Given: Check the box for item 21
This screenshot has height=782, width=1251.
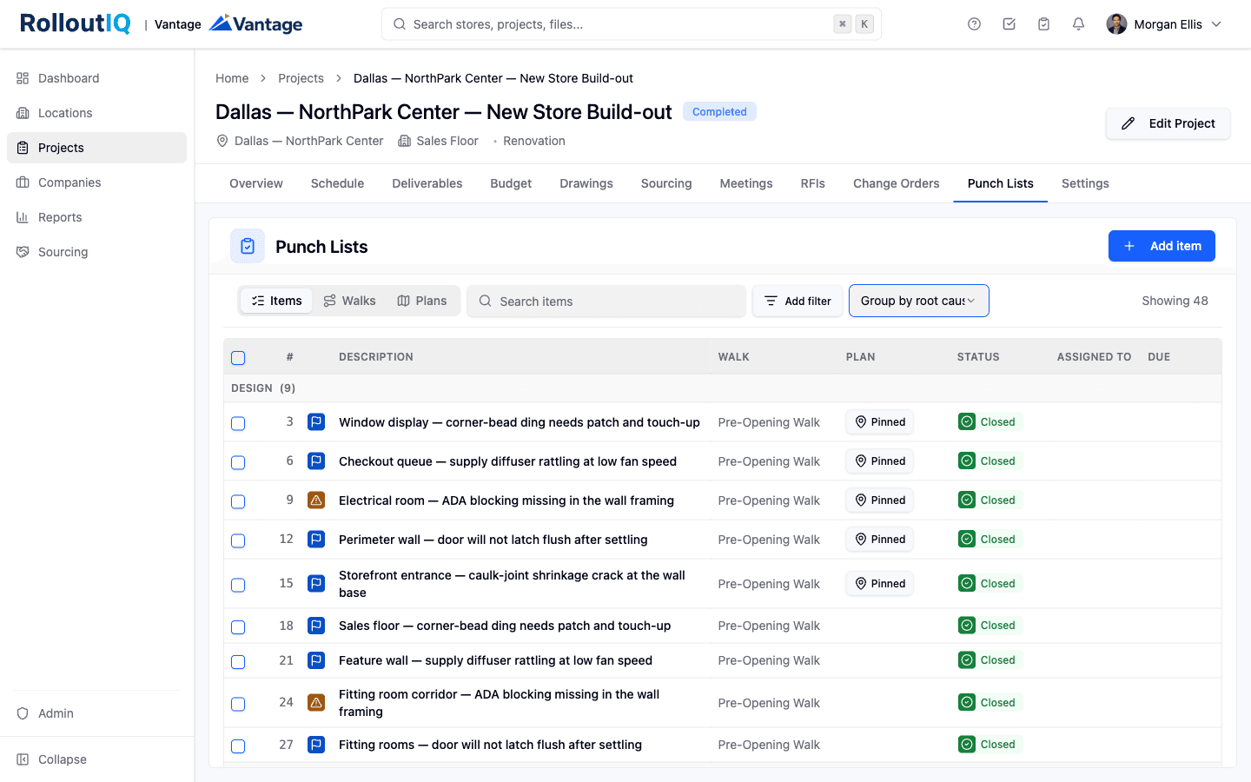Looking at the screenshot, I should click(x=238, y=661).
